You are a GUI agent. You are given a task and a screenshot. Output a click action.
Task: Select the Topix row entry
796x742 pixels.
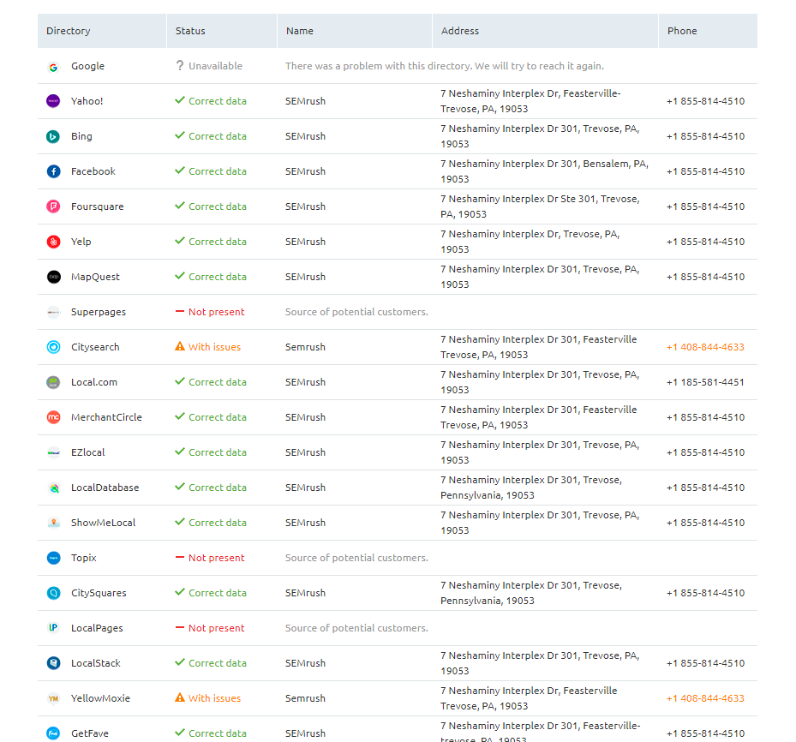click(x=83, y=557)
